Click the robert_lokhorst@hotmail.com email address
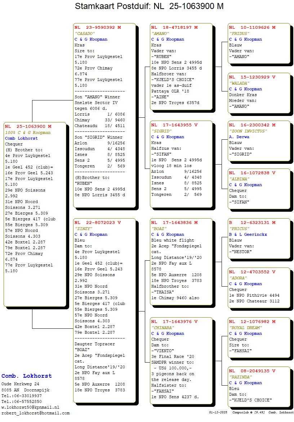294x422 pixels. (x=35, y=413)
